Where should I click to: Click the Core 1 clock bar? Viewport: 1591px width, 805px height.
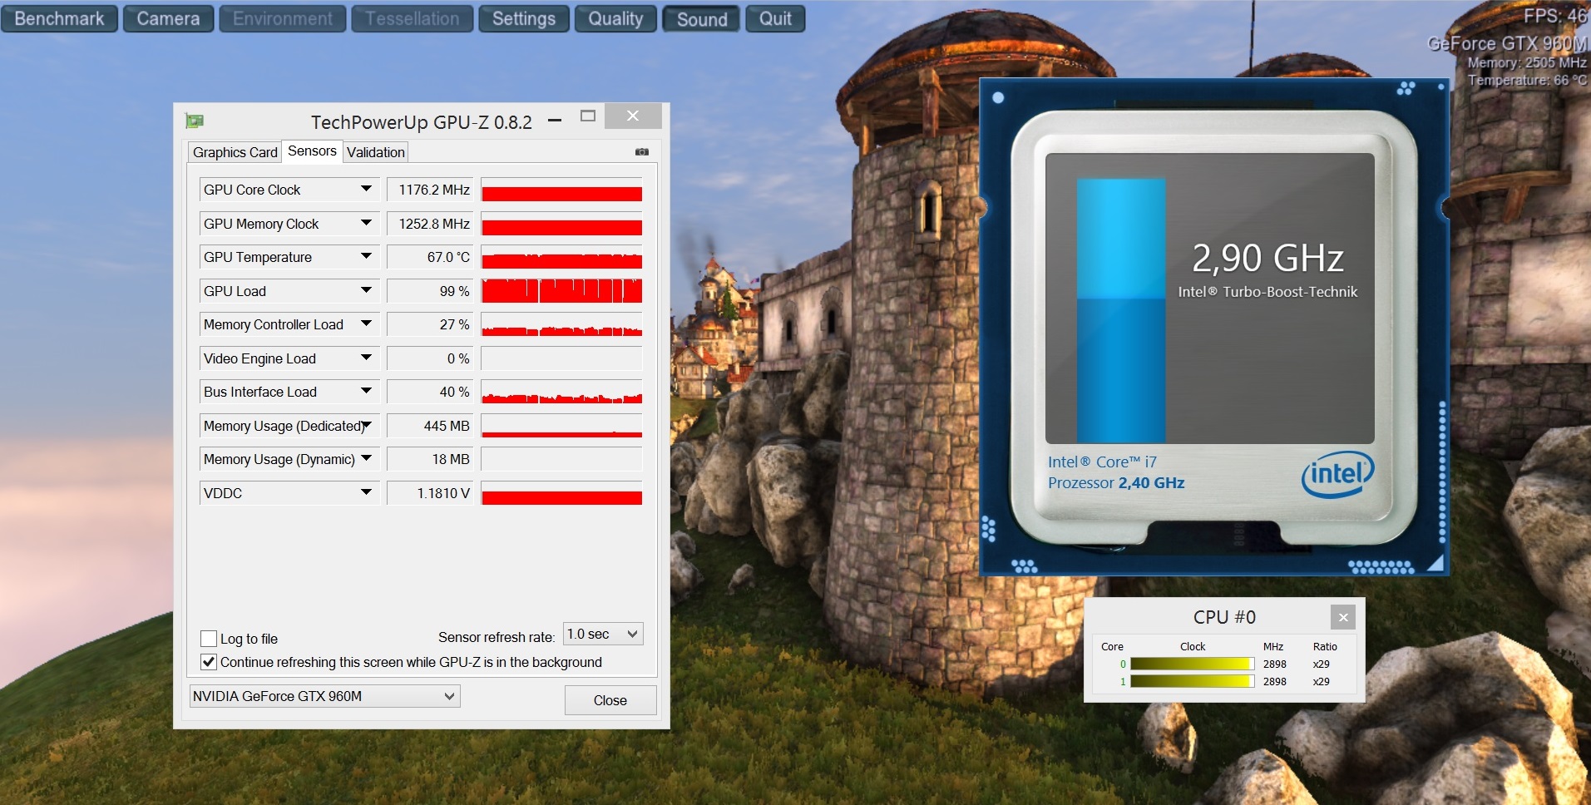coord(1192,681)
